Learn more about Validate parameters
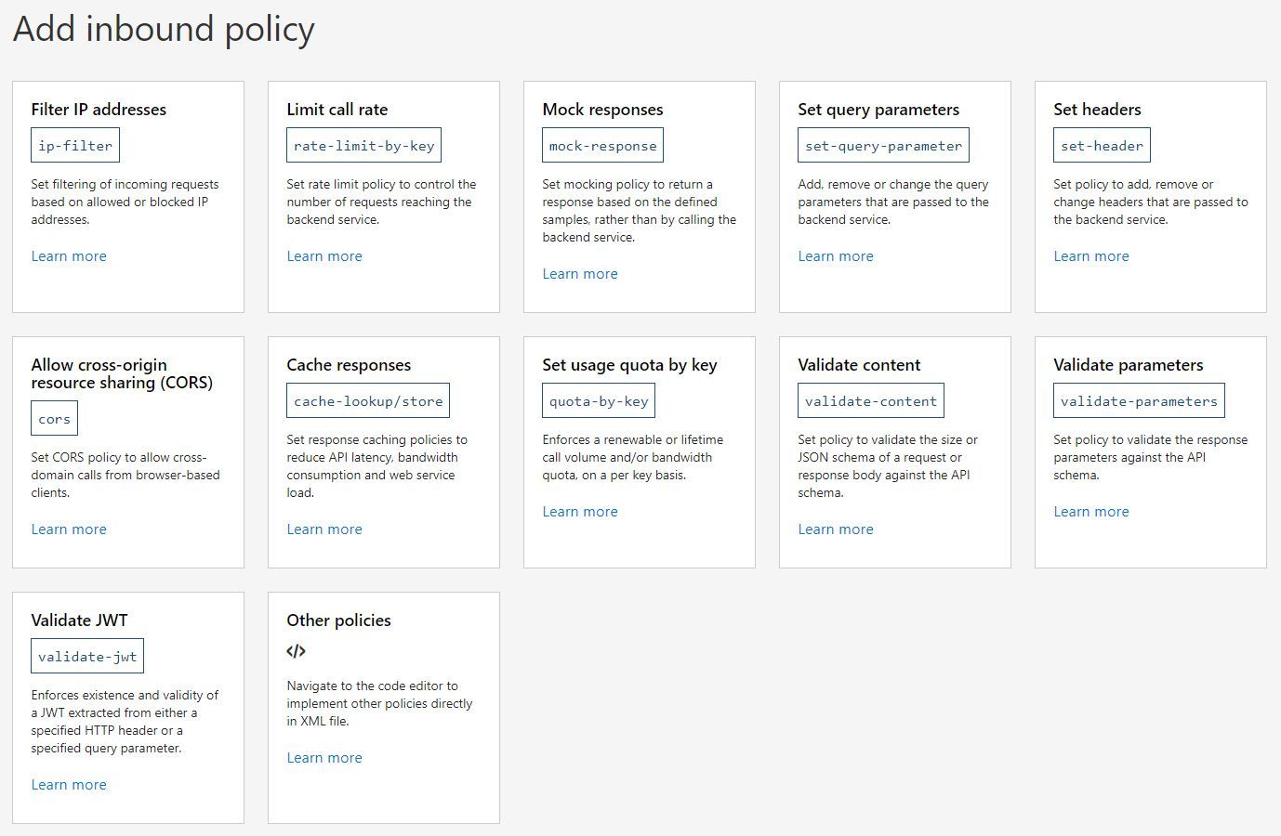The height and width of the screenshot is (836, 1281). click(1090, 511)
